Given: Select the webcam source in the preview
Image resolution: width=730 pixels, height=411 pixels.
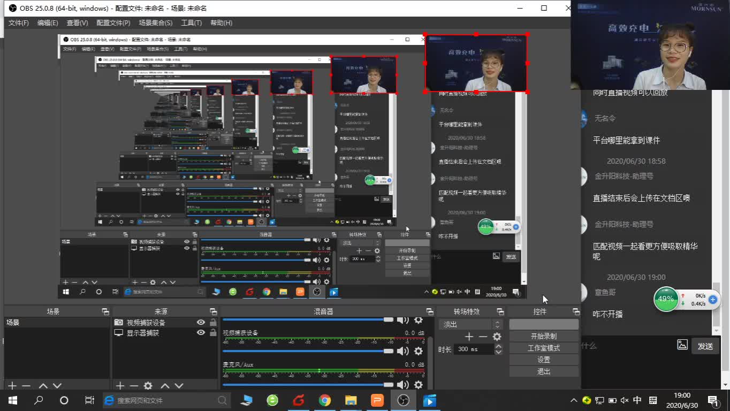Looking at the screenshot, I should point(476,63).
